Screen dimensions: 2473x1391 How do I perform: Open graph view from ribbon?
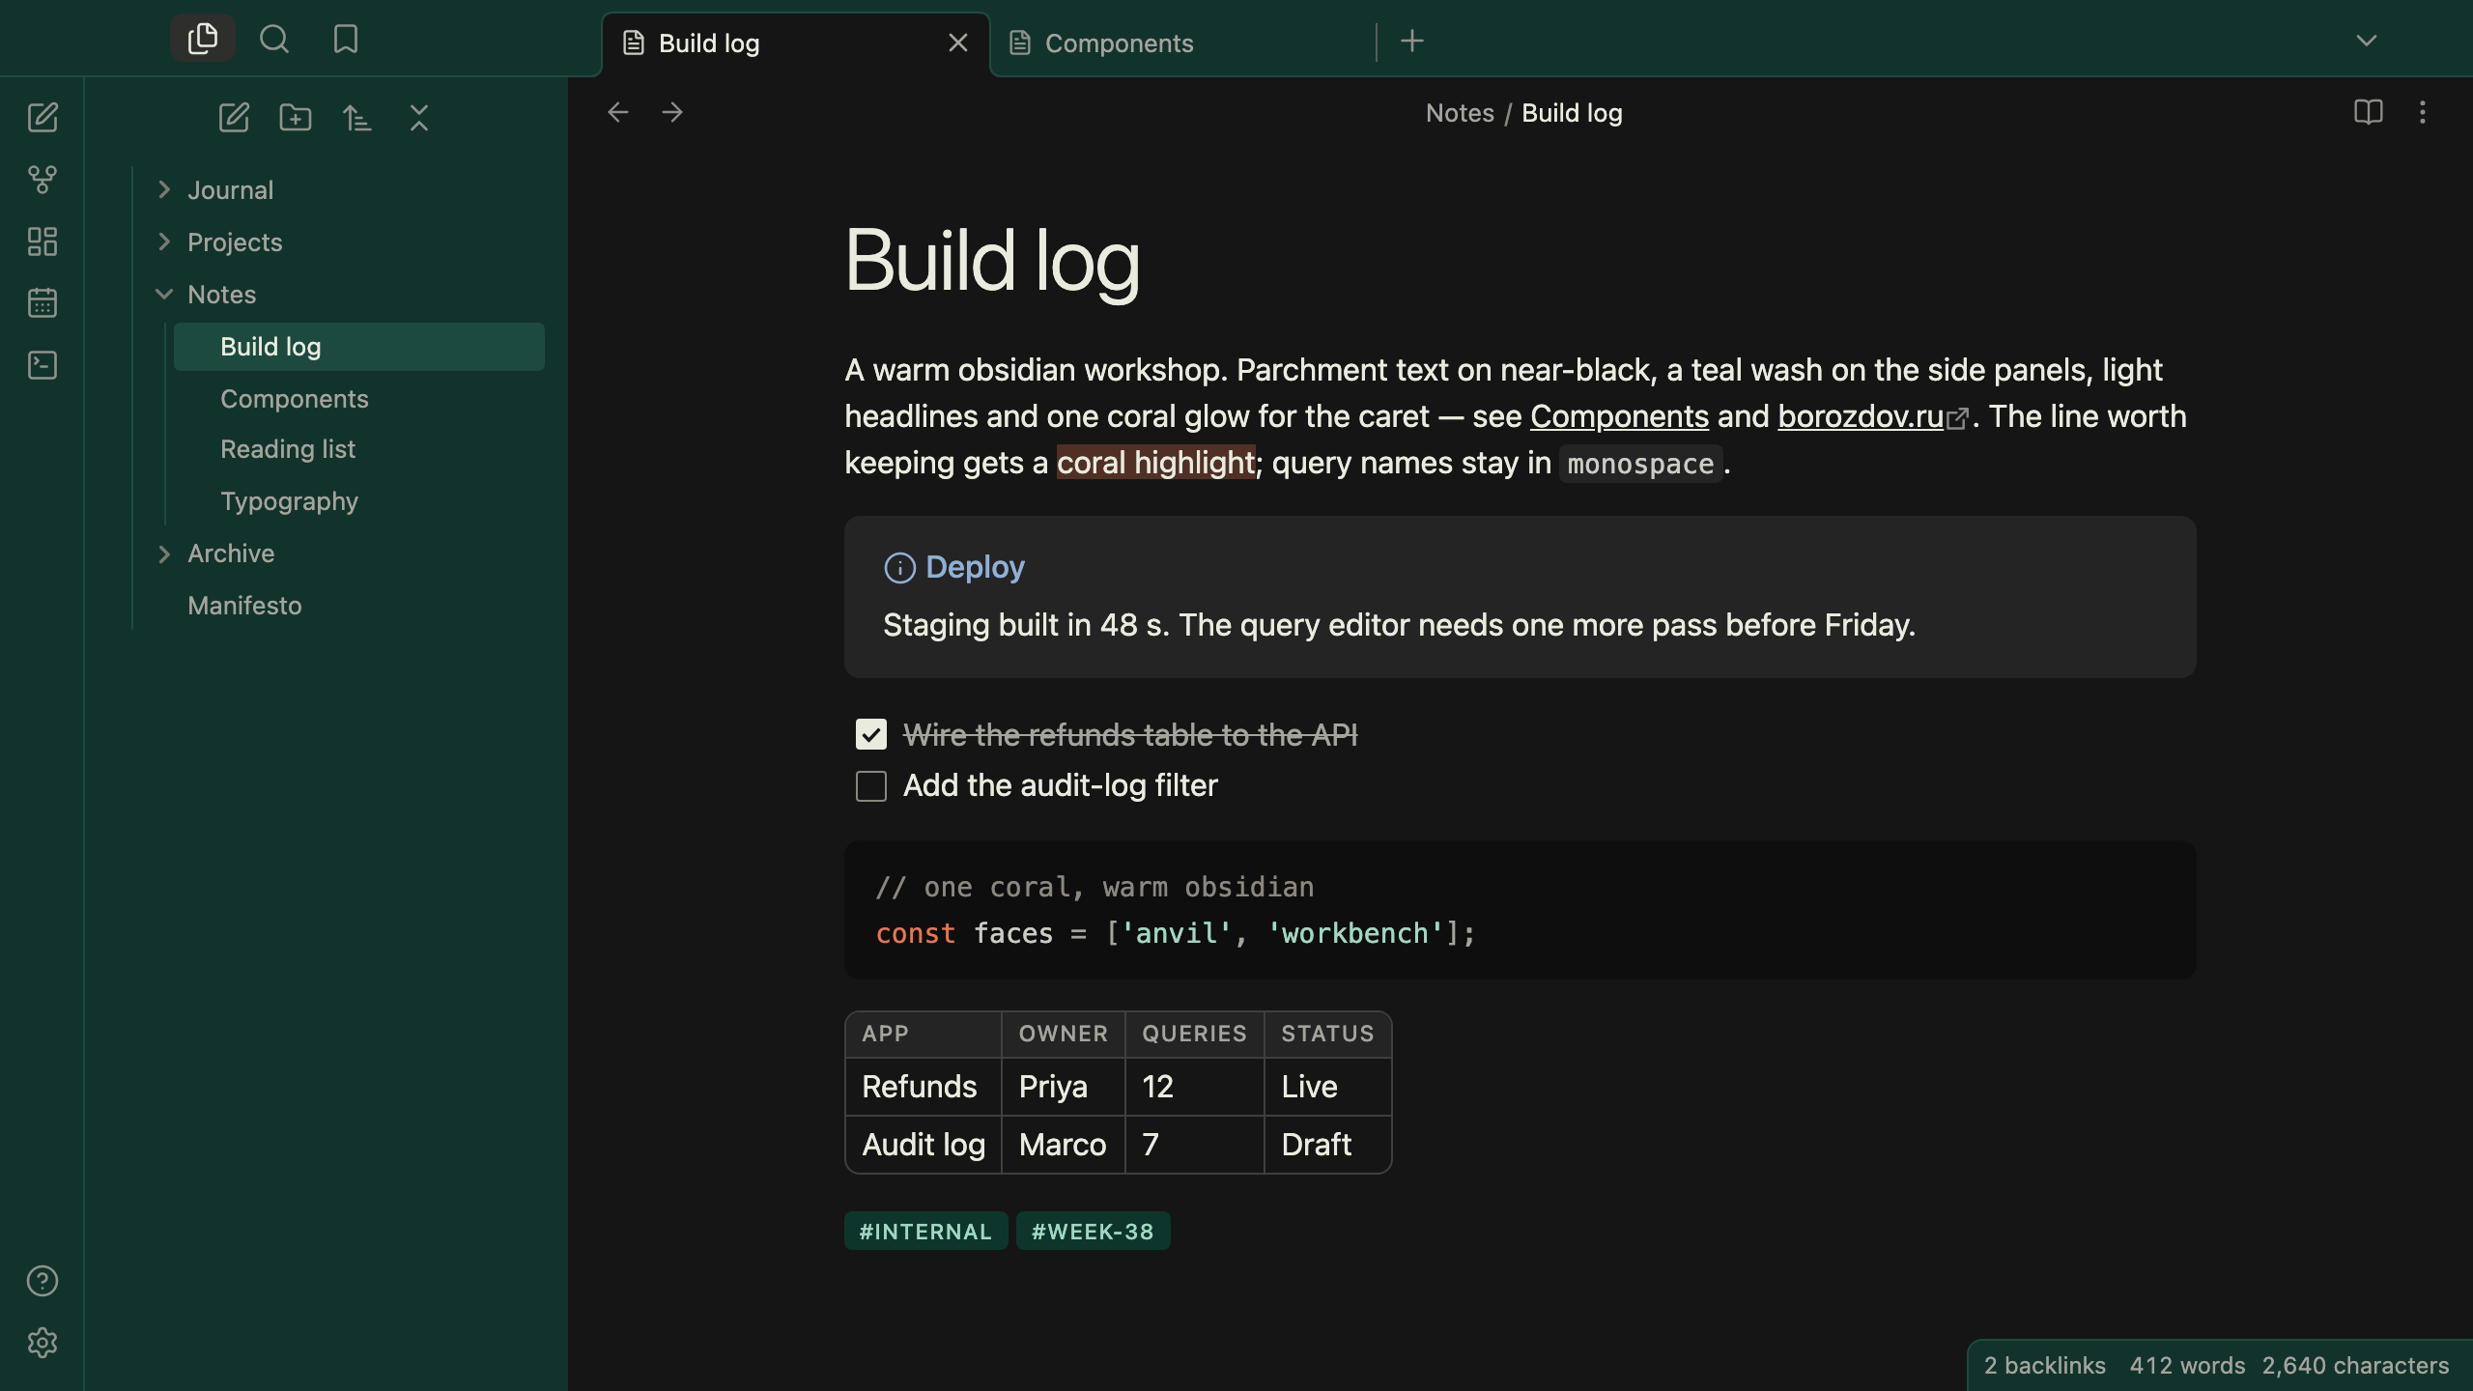(43, 180)
